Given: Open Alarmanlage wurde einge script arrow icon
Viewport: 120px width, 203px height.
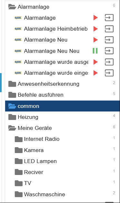Looking at the screenshot, I should pos(109,73).
